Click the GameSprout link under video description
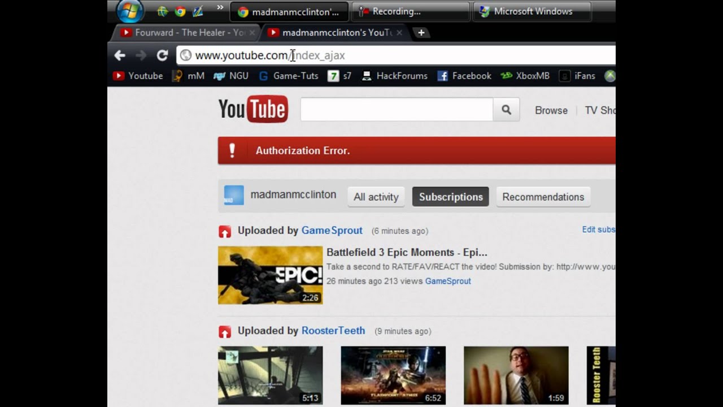The width and height of the screenshot is (723, 407). pyautogui.click(x=448, y=281)
